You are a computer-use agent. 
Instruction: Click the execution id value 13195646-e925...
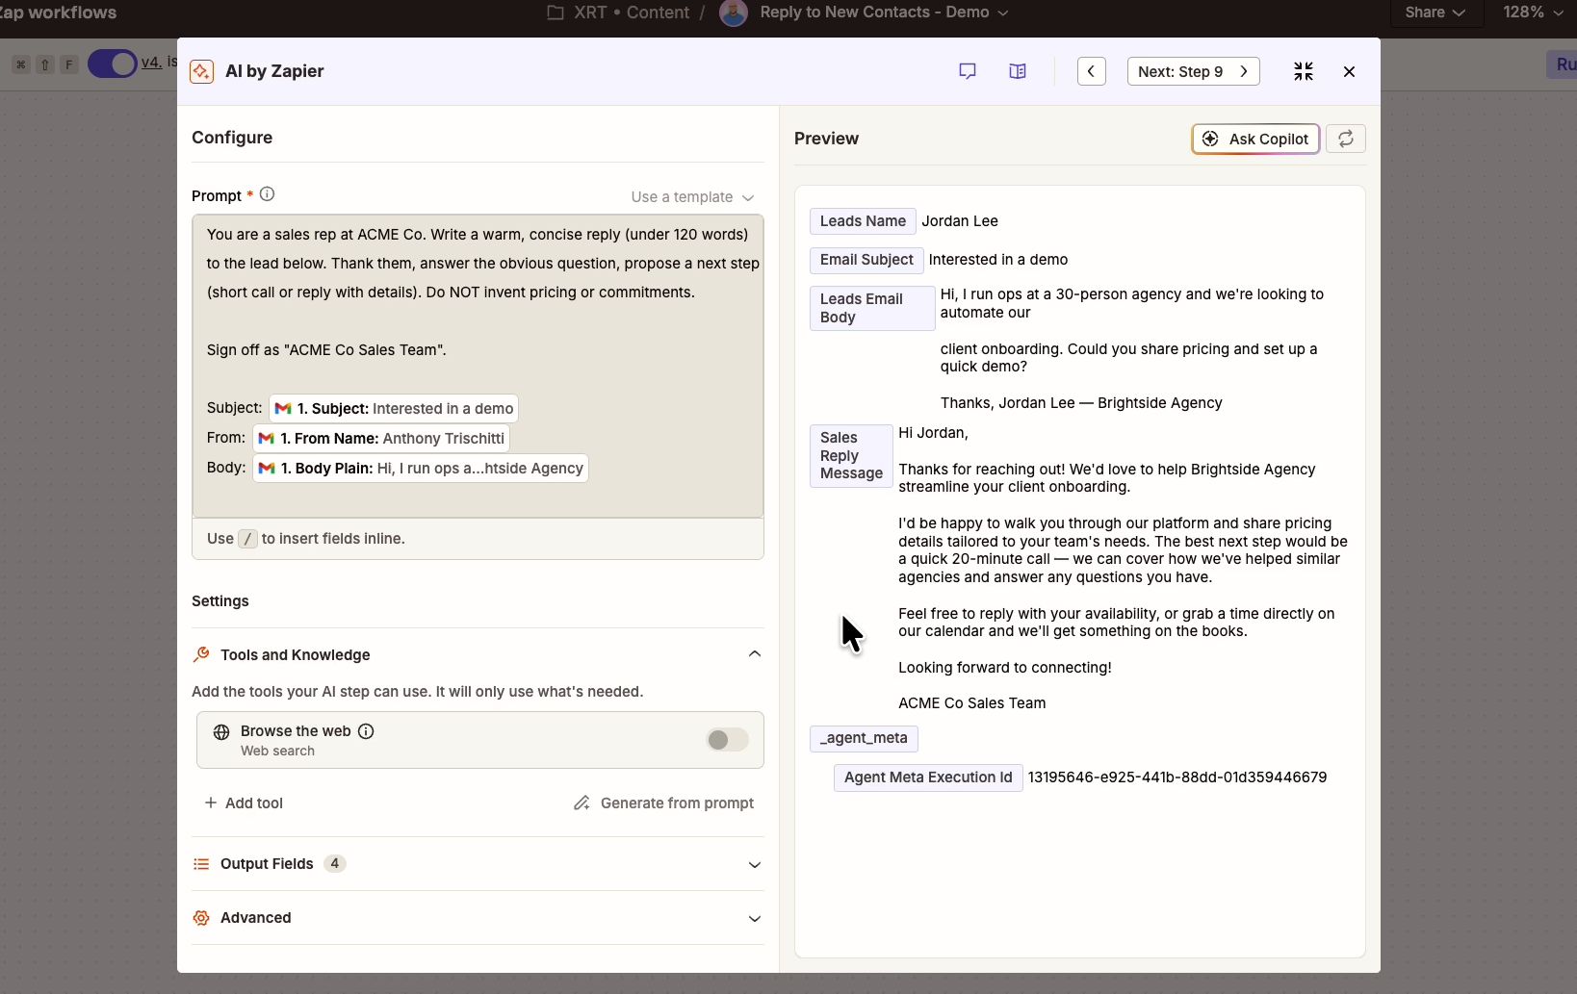tap(1177, 777)
